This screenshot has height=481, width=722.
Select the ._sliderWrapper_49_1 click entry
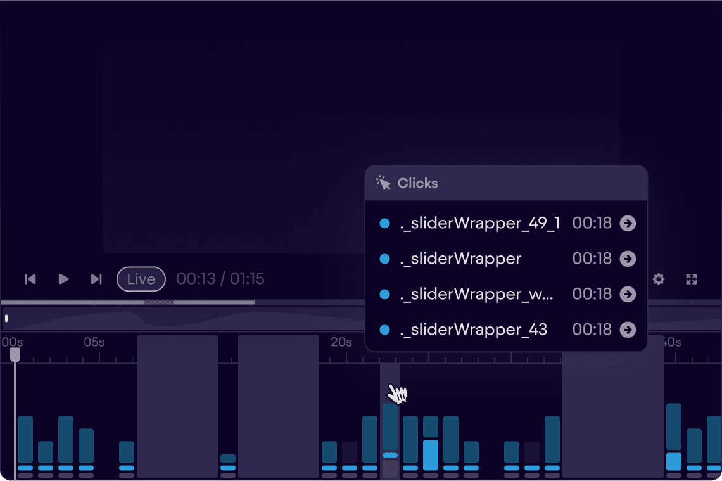coord(479,223)
